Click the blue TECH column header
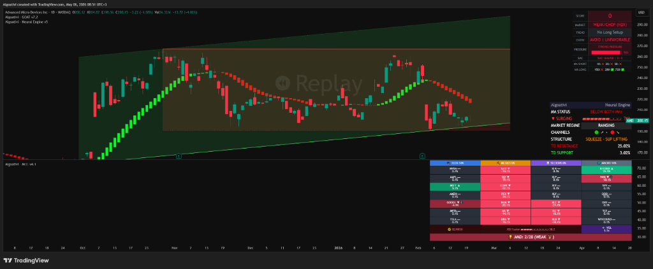This screenshot has height=269, width=653. pos(455,163)
